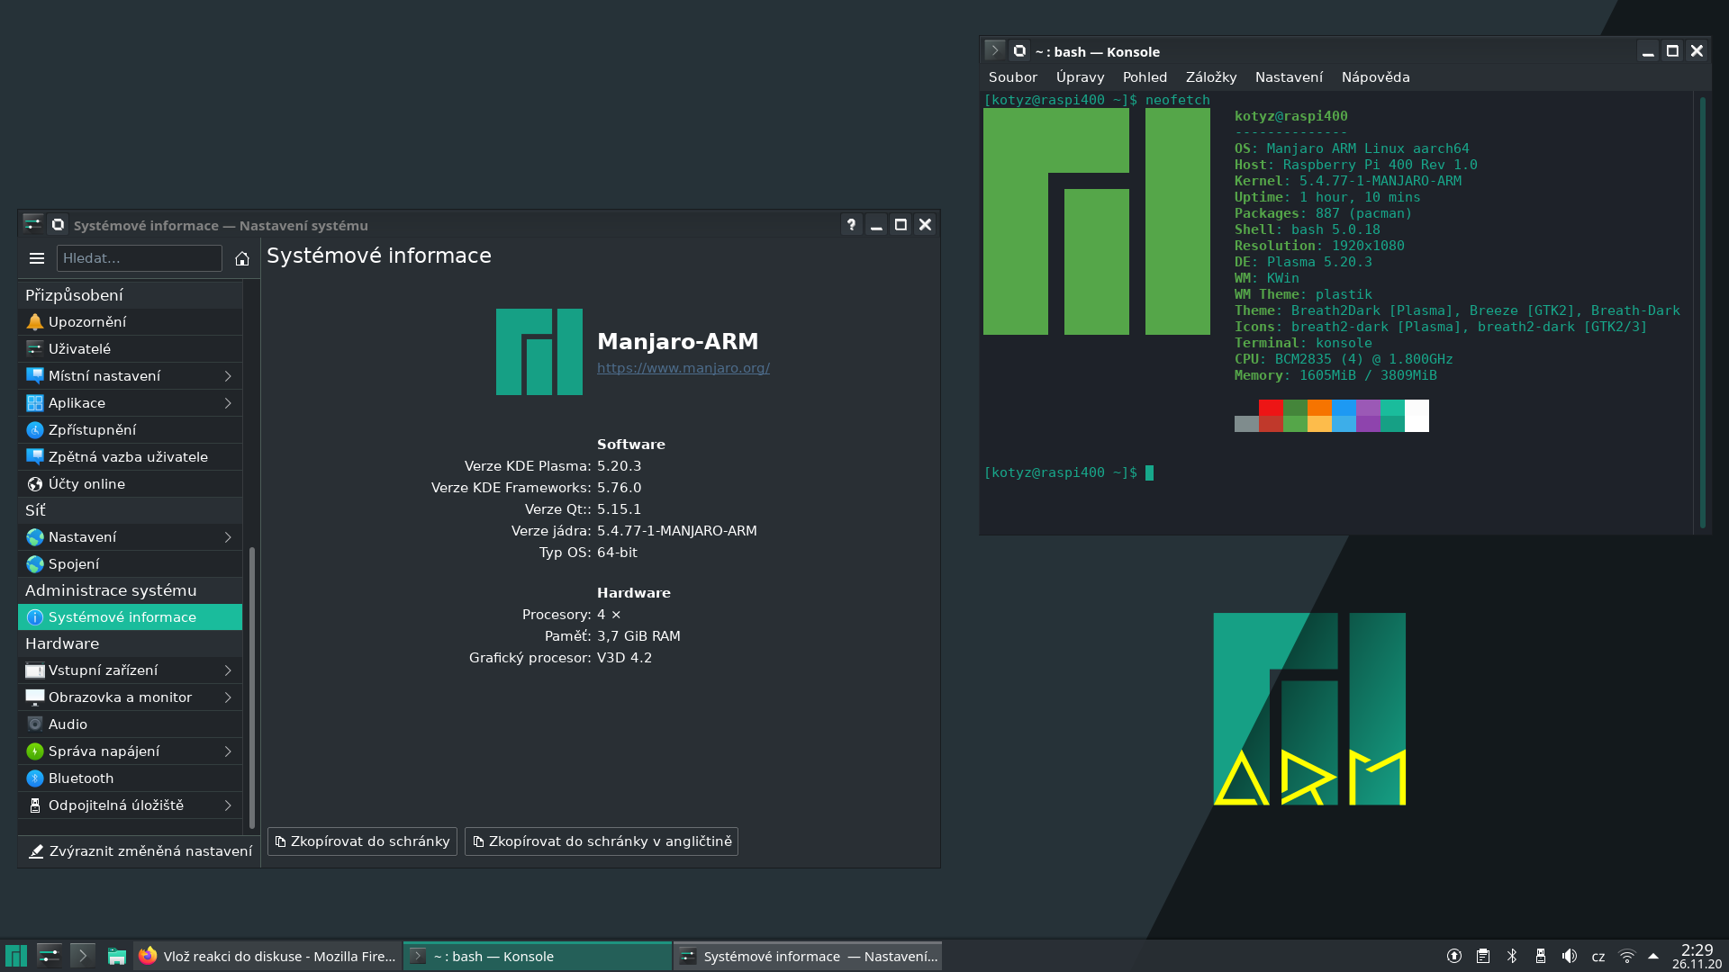
Task: Expand Místní nastavení category
Action: pos(130,376)
